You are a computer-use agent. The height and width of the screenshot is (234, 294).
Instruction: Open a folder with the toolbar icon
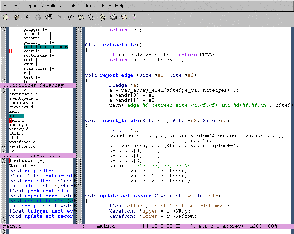pyautogui.click(x=16, y=17)
